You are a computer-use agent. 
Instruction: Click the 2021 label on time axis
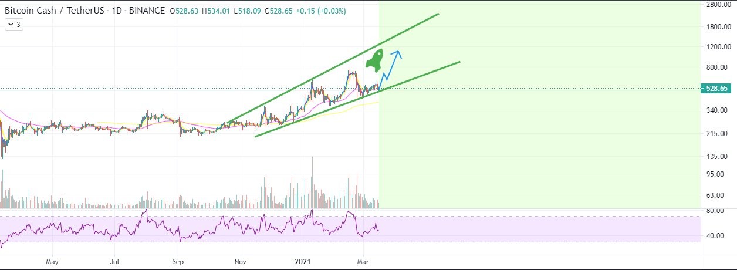tap(302, 261)
